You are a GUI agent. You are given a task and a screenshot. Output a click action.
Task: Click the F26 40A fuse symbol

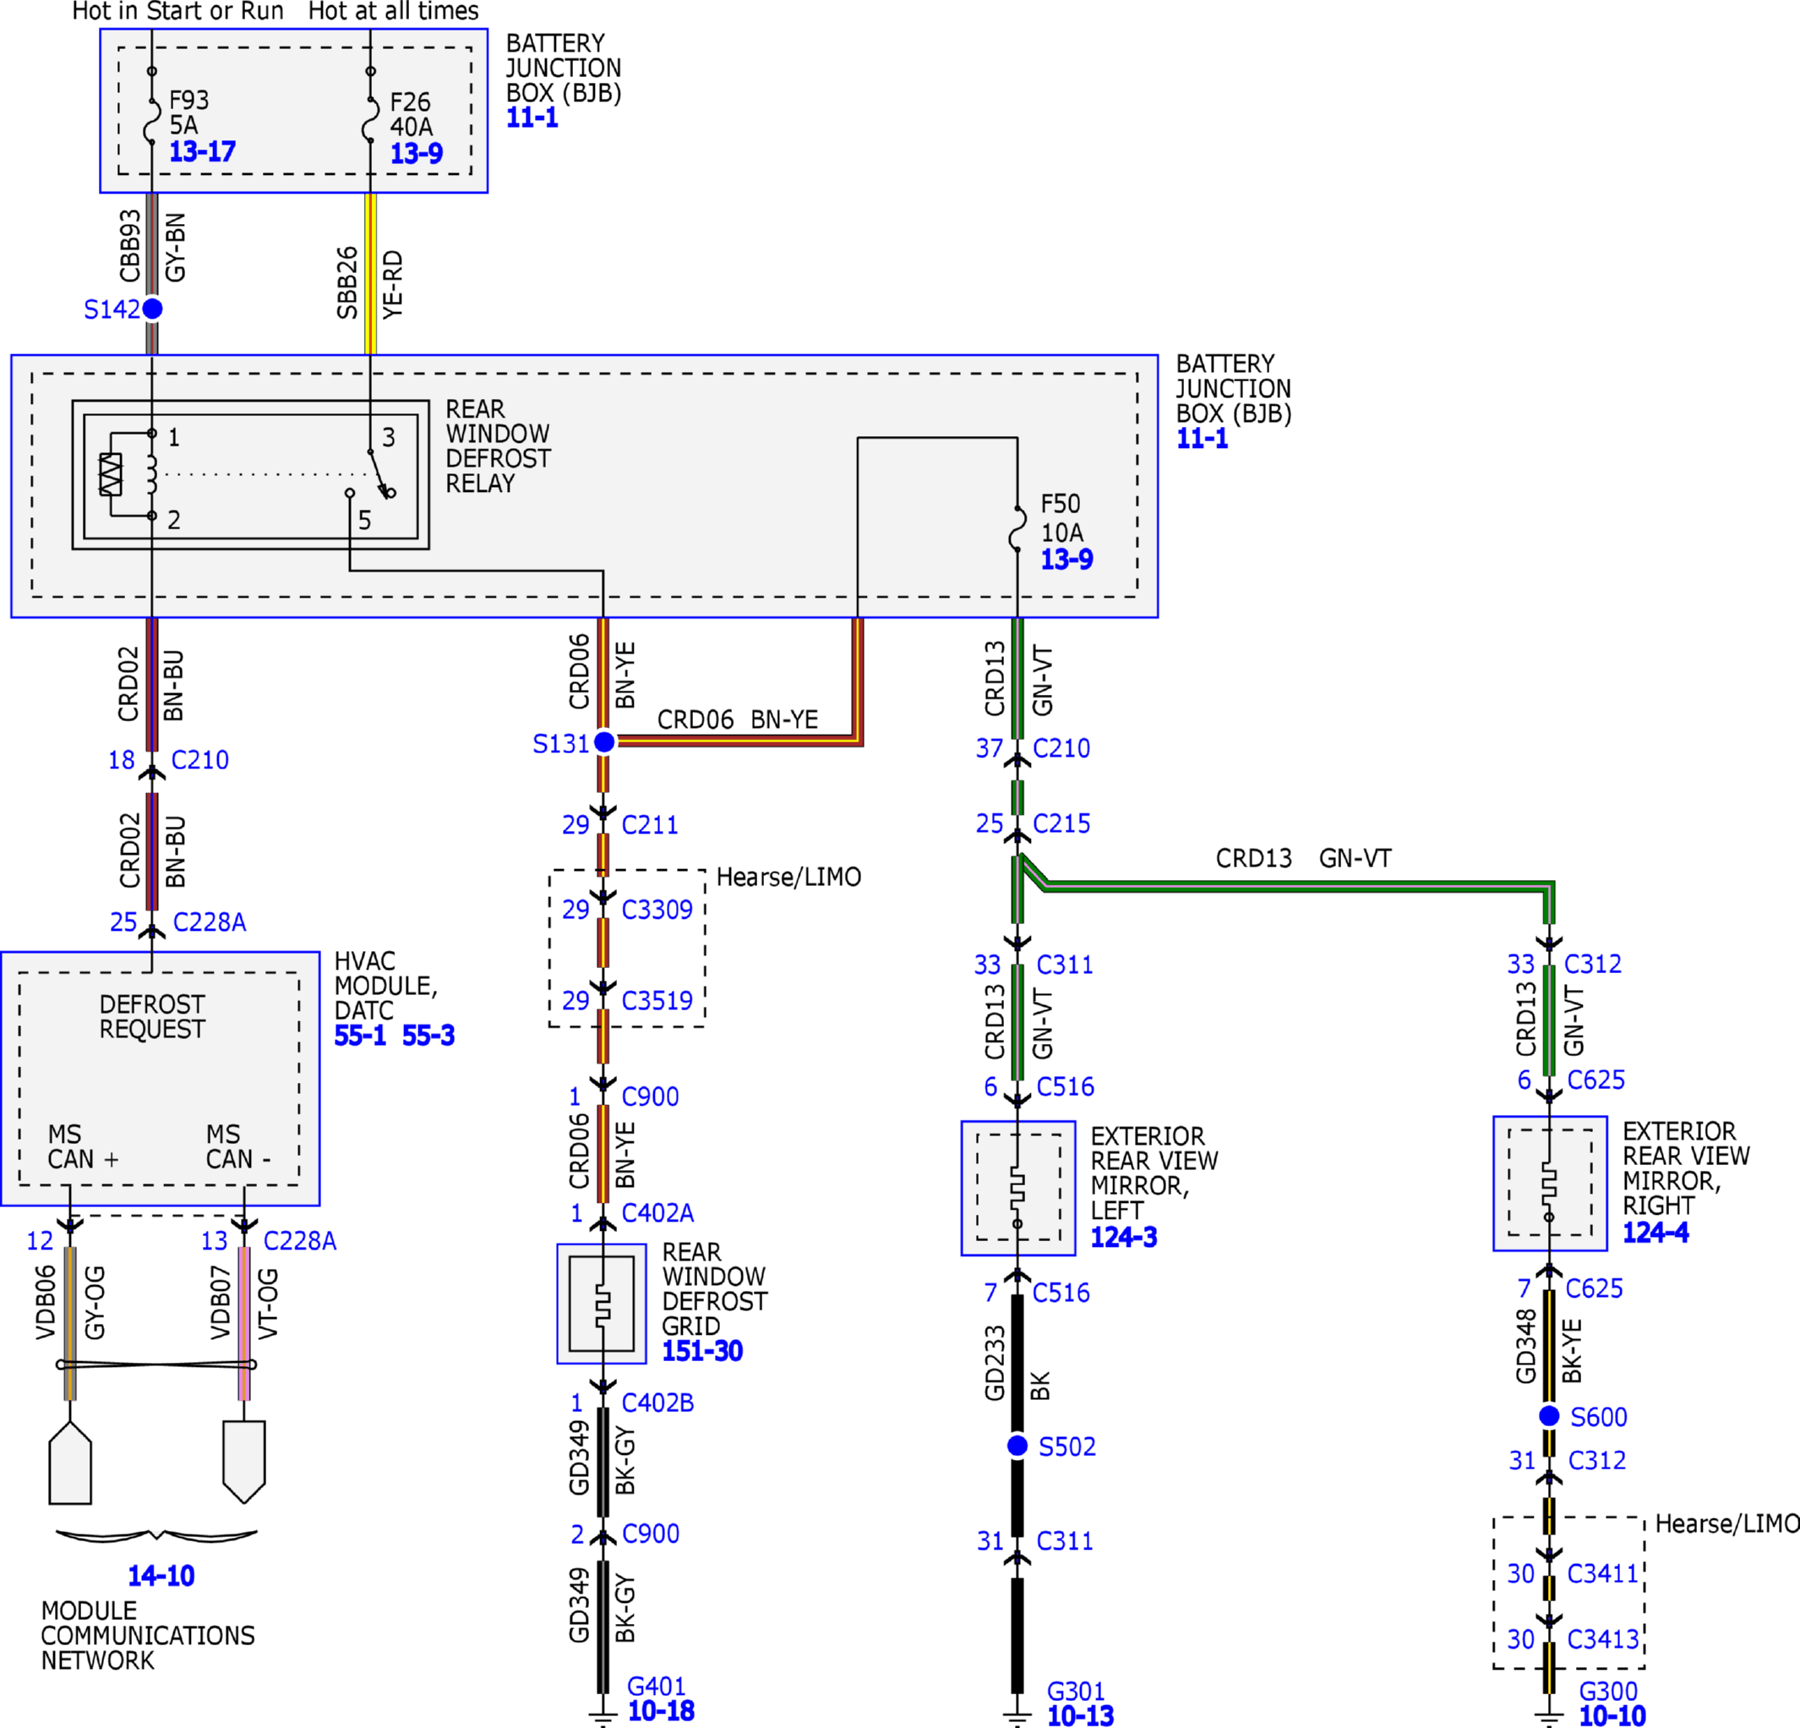point(370,119)
